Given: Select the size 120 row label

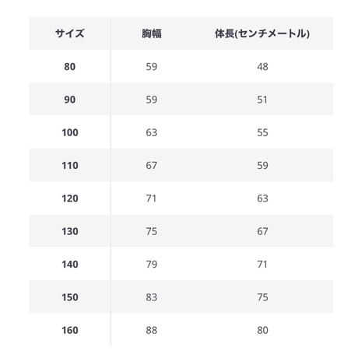Looking at the screenshot, I should [70, 198].
